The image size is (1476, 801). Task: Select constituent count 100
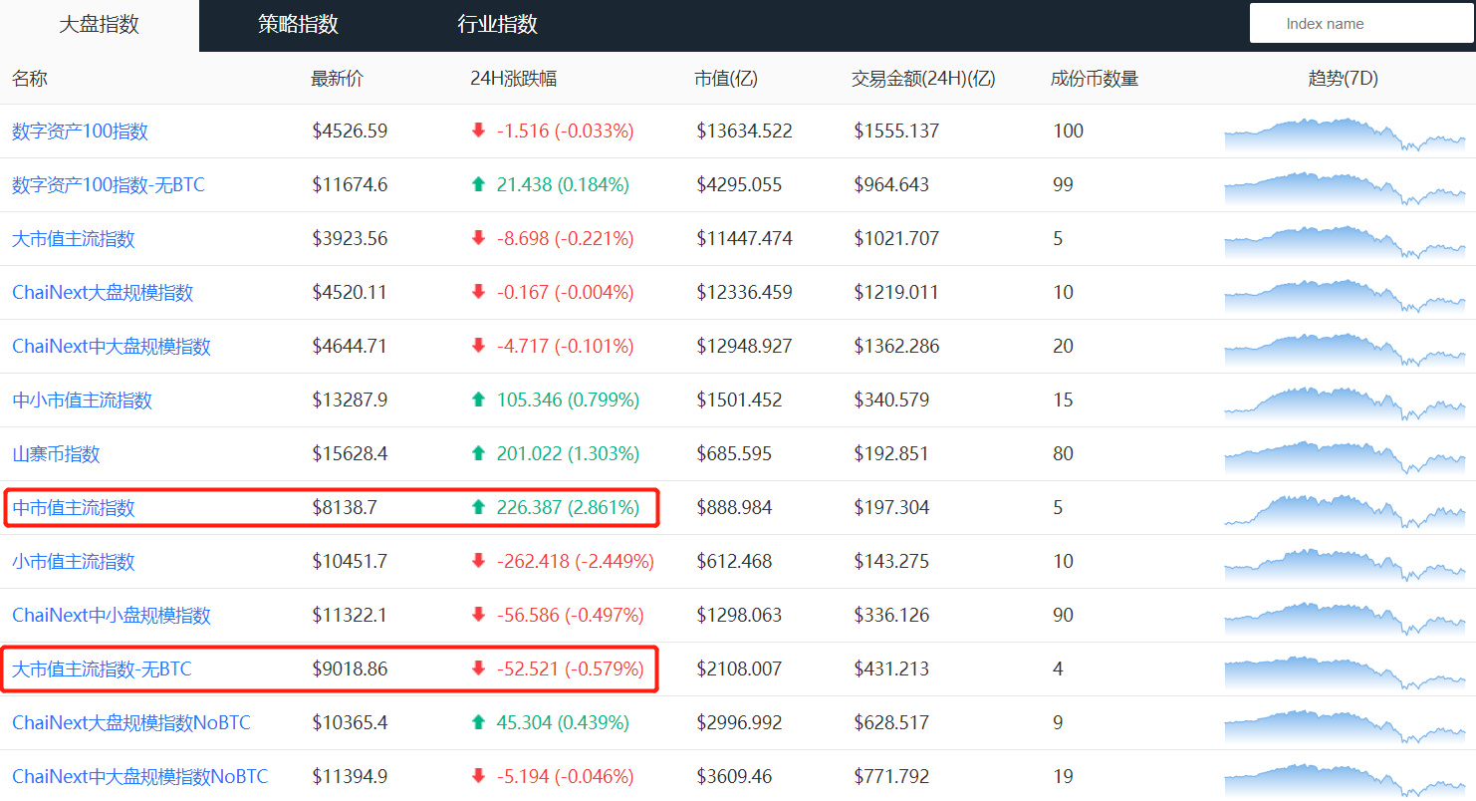1068,131
